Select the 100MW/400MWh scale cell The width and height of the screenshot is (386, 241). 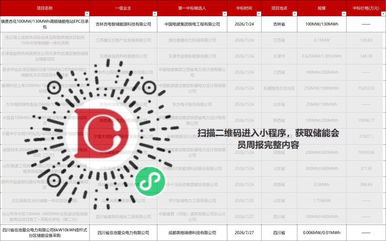(322, 217)
